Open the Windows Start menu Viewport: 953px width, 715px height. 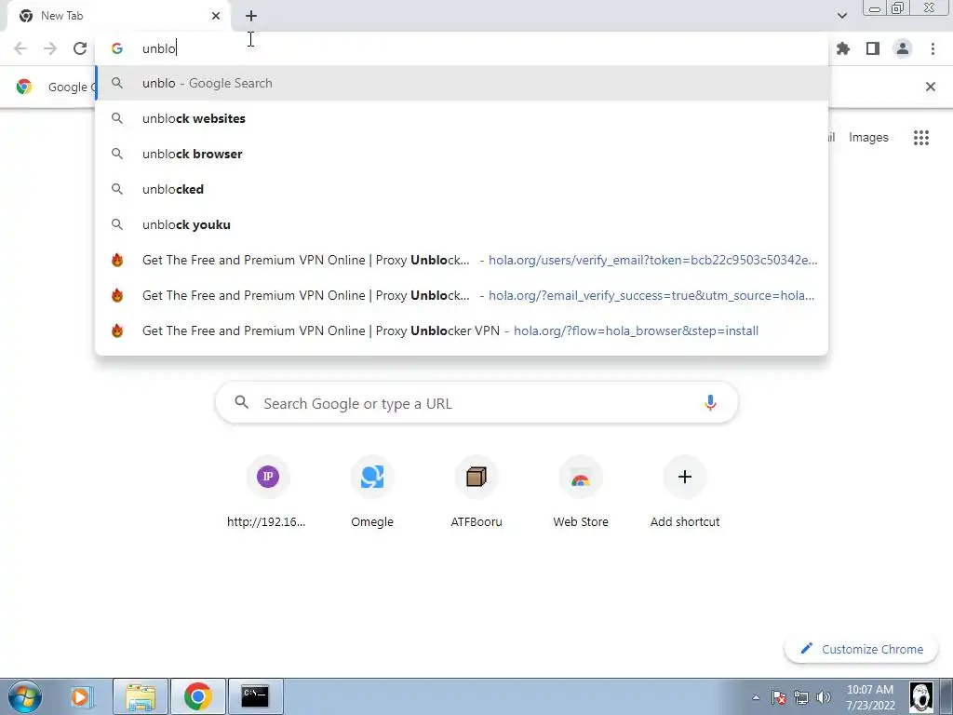point(24,696)
